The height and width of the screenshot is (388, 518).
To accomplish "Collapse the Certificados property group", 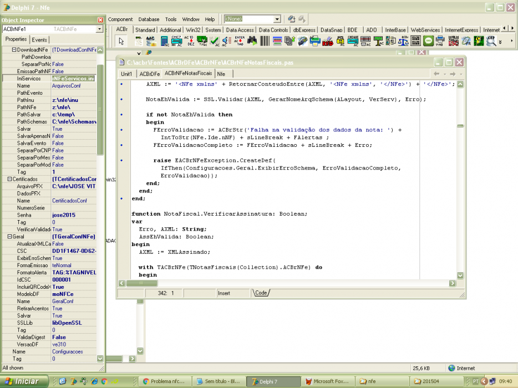I will (9, 179).
